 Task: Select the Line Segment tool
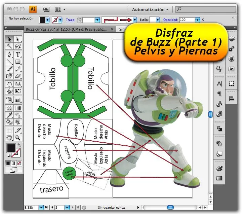tap(9, 62)
